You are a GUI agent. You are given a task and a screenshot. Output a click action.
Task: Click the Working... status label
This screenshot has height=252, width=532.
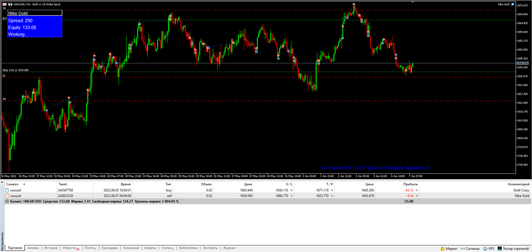[x=18, y=35]
